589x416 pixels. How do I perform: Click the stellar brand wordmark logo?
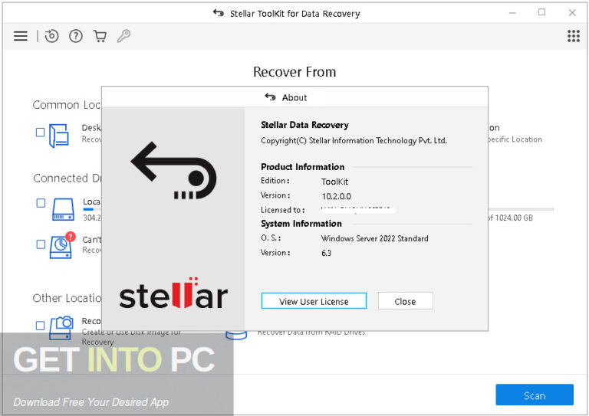pos(173,293)
